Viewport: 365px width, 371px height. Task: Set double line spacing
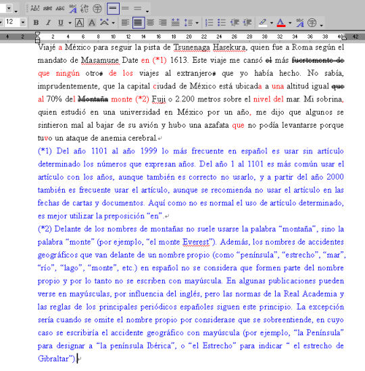(137, 9)
